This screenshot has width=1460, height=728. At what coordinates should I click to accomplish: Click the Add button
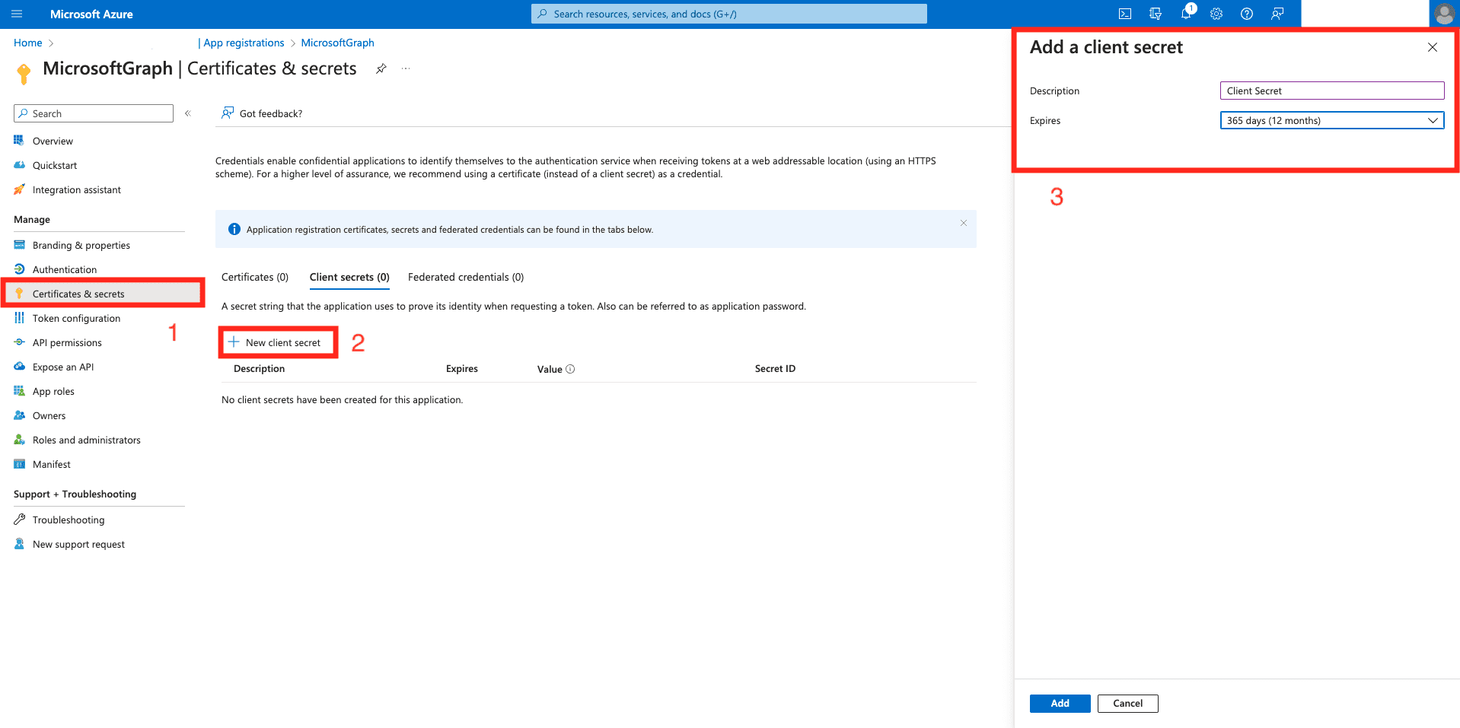(1060, 703)
